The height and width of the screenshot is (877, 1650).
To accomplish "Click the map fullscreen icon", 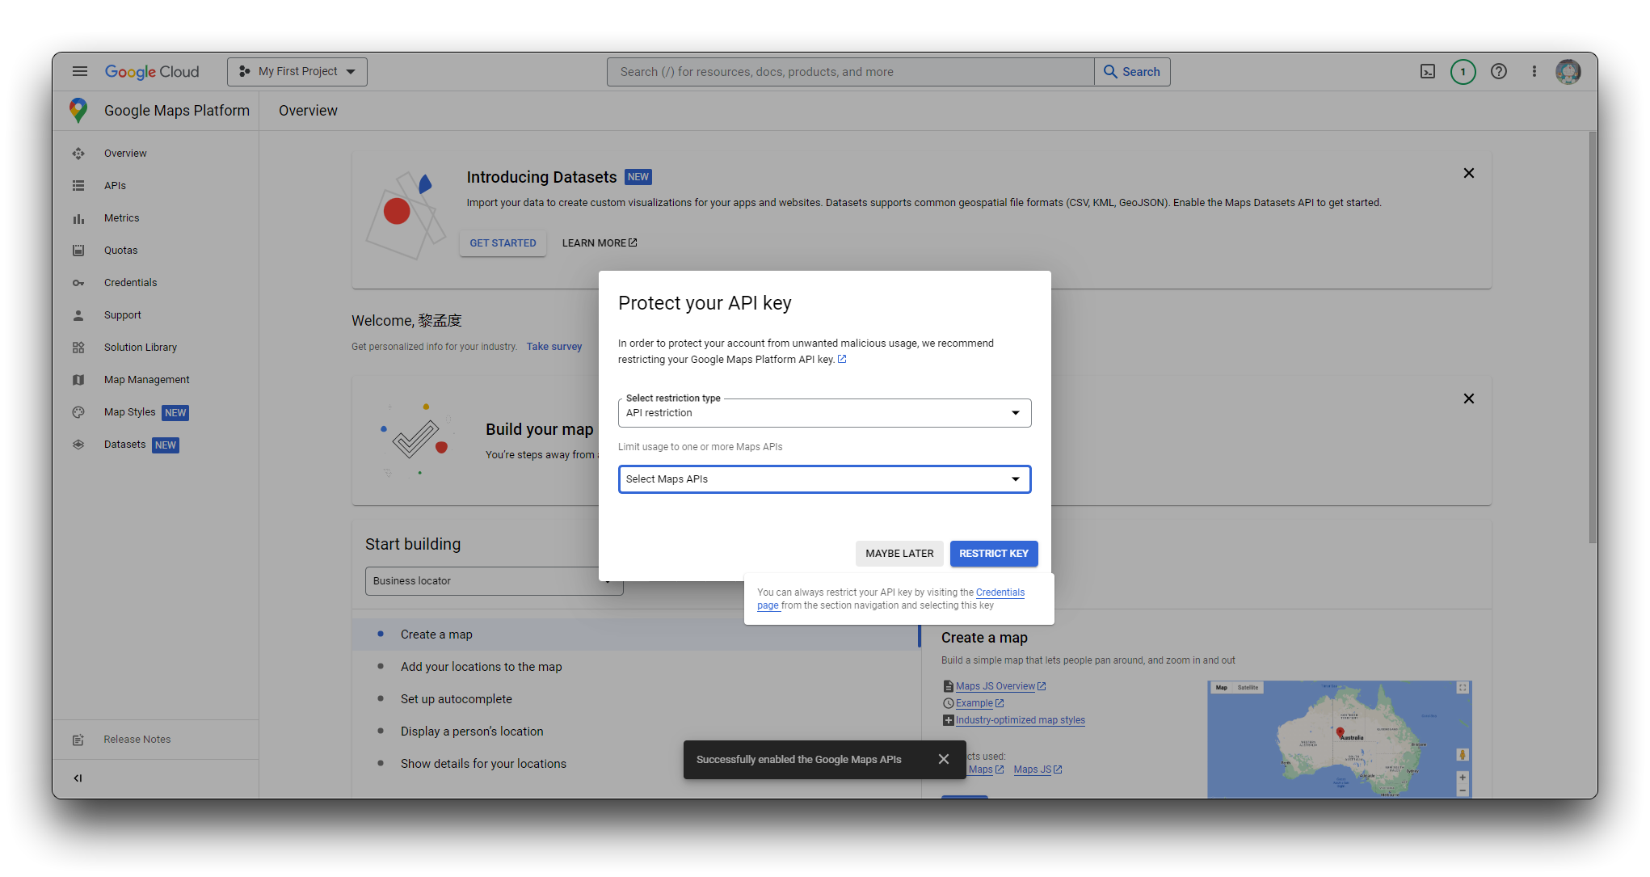I will 1463,688.
